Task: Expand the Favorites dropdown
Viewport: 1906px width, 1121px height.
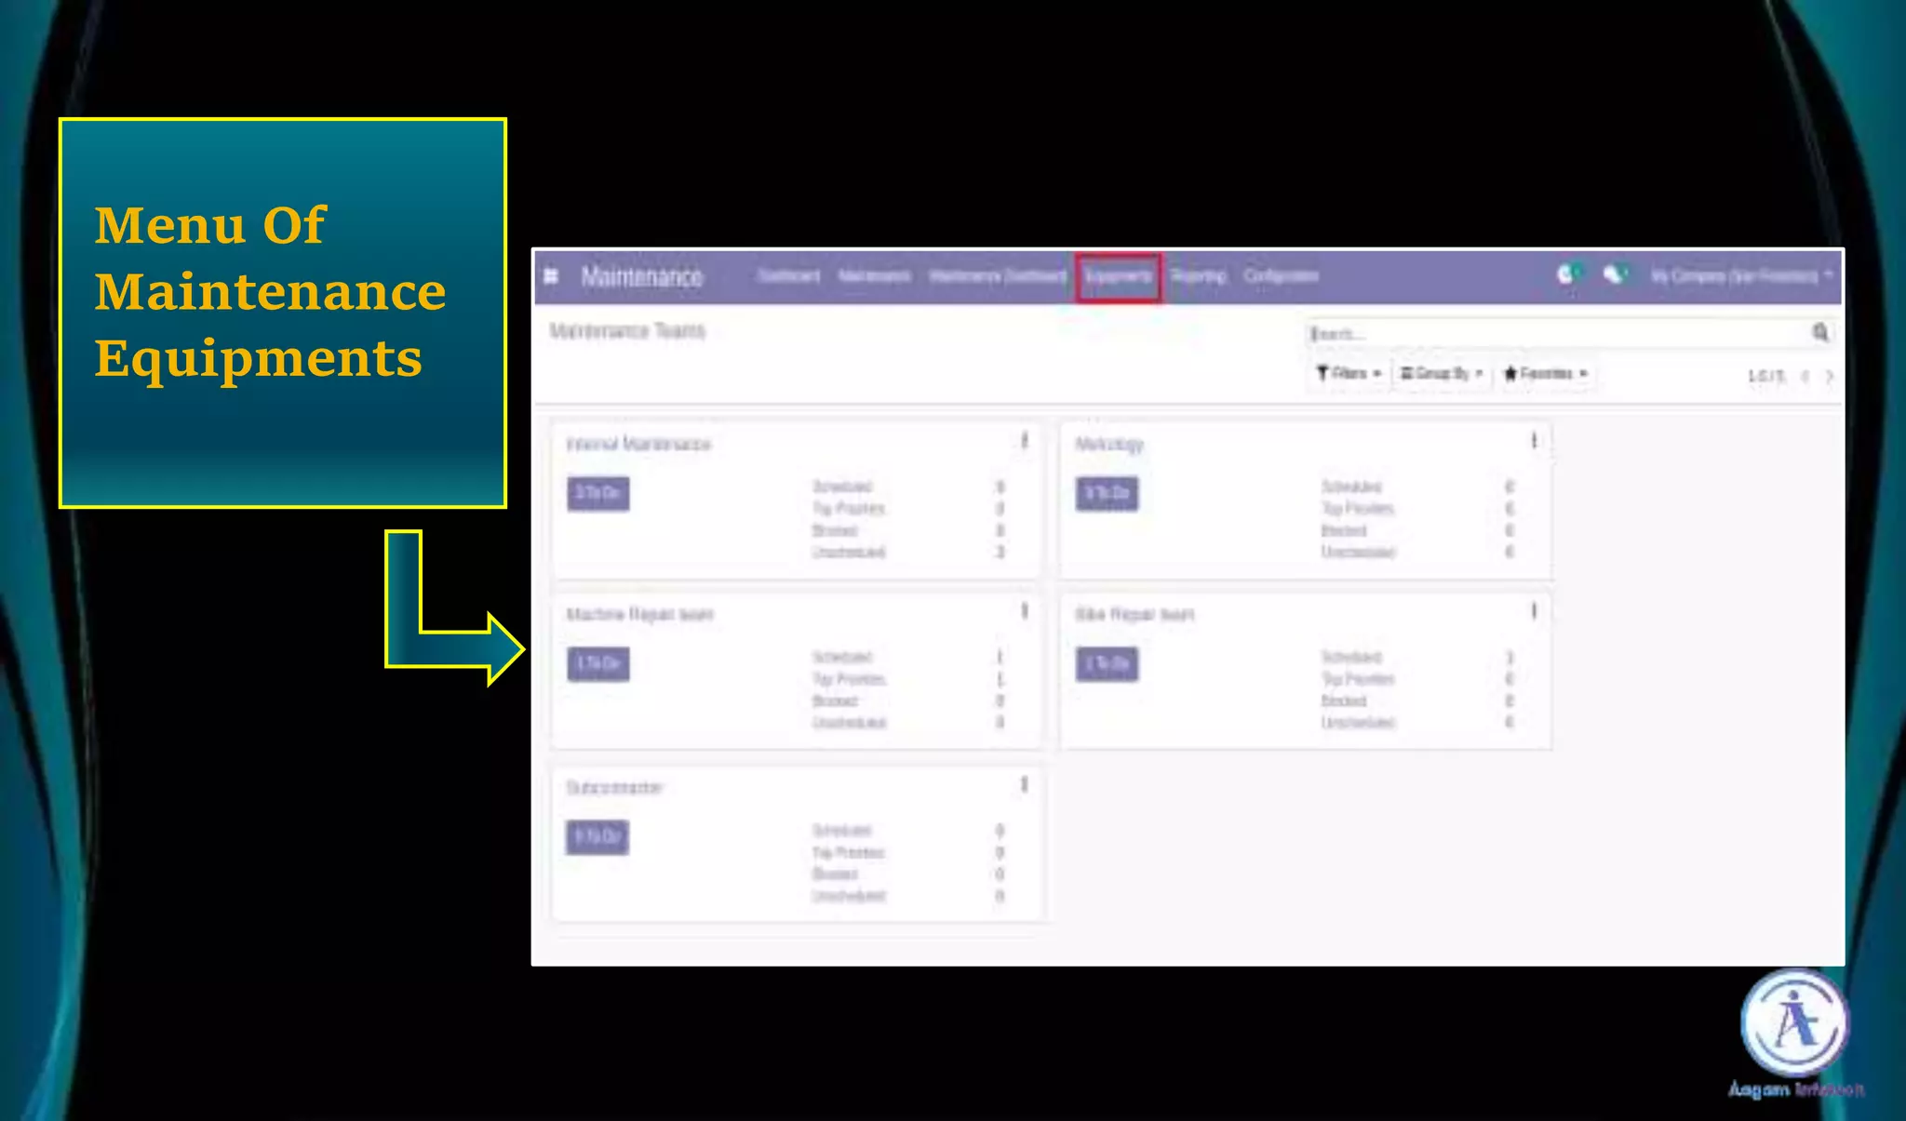Action: click(1546, 374)
